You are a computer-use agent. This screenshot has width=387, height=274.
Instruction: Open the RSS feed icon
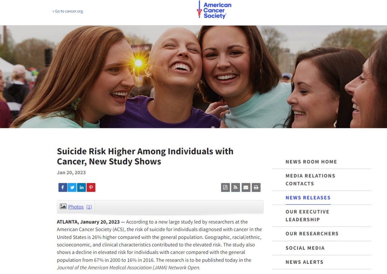click(x=236, y=188)
